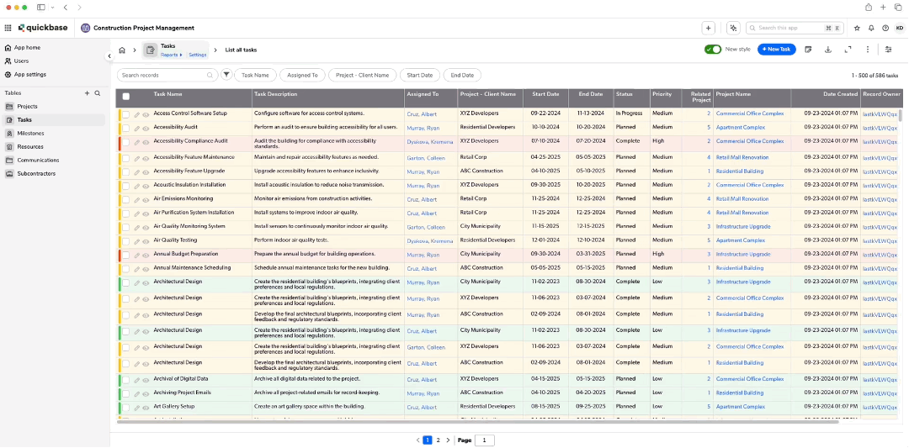This screenshot has height=448, width=909.
Task: Sort by Priority column header
Action: tap(662, 94)
